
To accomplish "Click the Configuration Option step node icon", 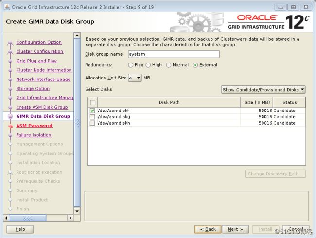I will [x=10, y=43].
